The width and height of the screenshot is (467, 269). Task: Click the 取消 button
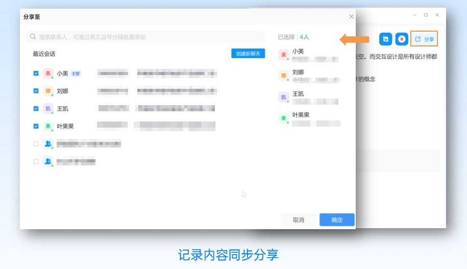[299, 220]
